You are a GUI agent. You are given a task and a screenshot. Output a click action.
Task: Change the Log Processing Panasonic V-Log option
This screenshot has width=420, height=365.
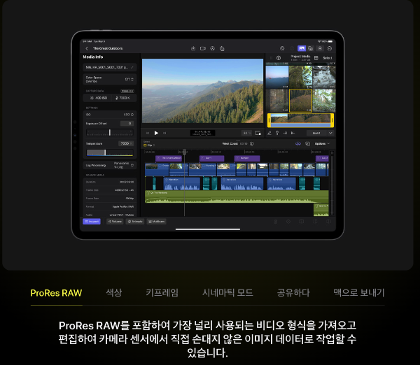point(110,165)
